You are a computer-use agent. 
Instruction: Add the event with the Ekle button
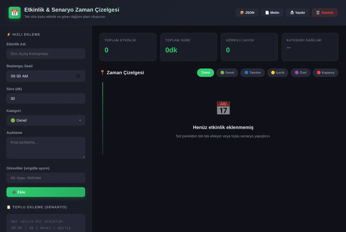click(46, 192)
